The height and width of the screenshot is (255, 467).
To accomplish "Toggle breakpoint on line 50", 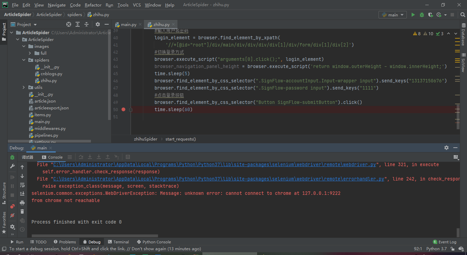I will pos(123,109).
